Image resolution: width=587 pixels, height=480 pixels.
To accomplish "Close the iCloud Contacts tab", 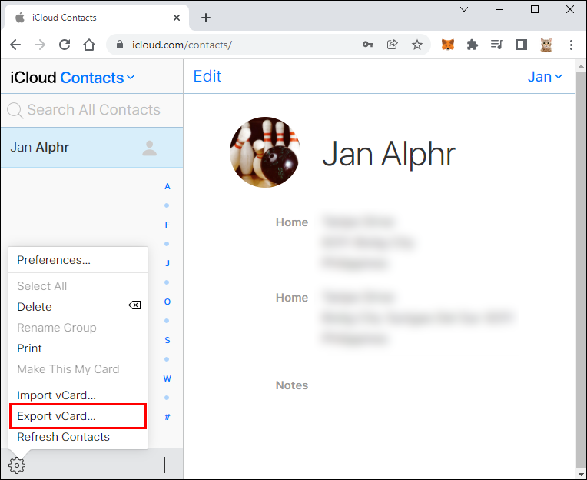I will pyautogui.click(x=177, y=18).
